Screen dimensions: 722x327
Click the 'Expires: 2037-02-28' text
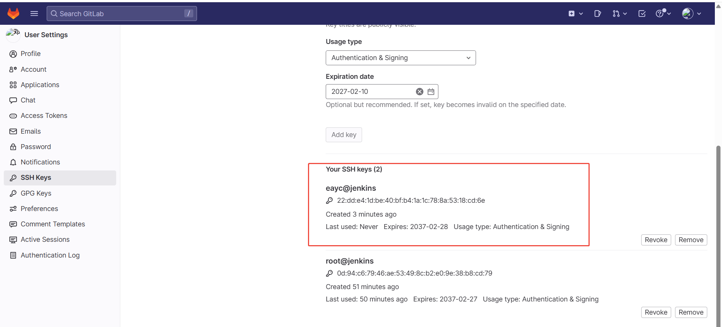416,227
